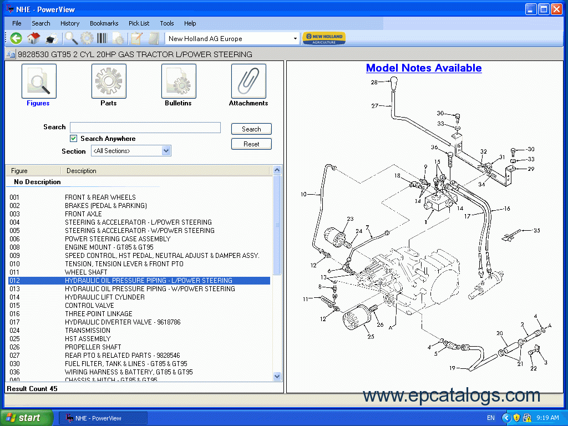Click the barcode toolbar icon

click(103, 38)
